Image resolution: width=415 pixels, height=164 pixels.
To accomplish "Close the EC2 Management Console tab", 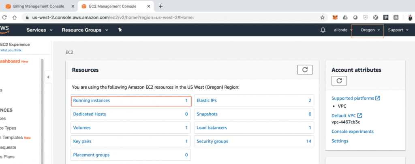I will [149, 6].
